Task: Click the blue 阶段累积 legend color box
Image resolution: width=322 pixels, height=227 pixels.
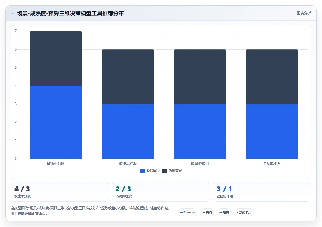Action: point(143,171)
